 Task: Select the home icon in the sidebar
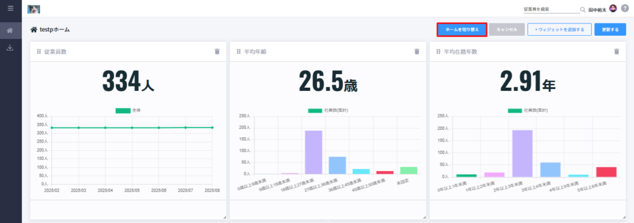11,30
